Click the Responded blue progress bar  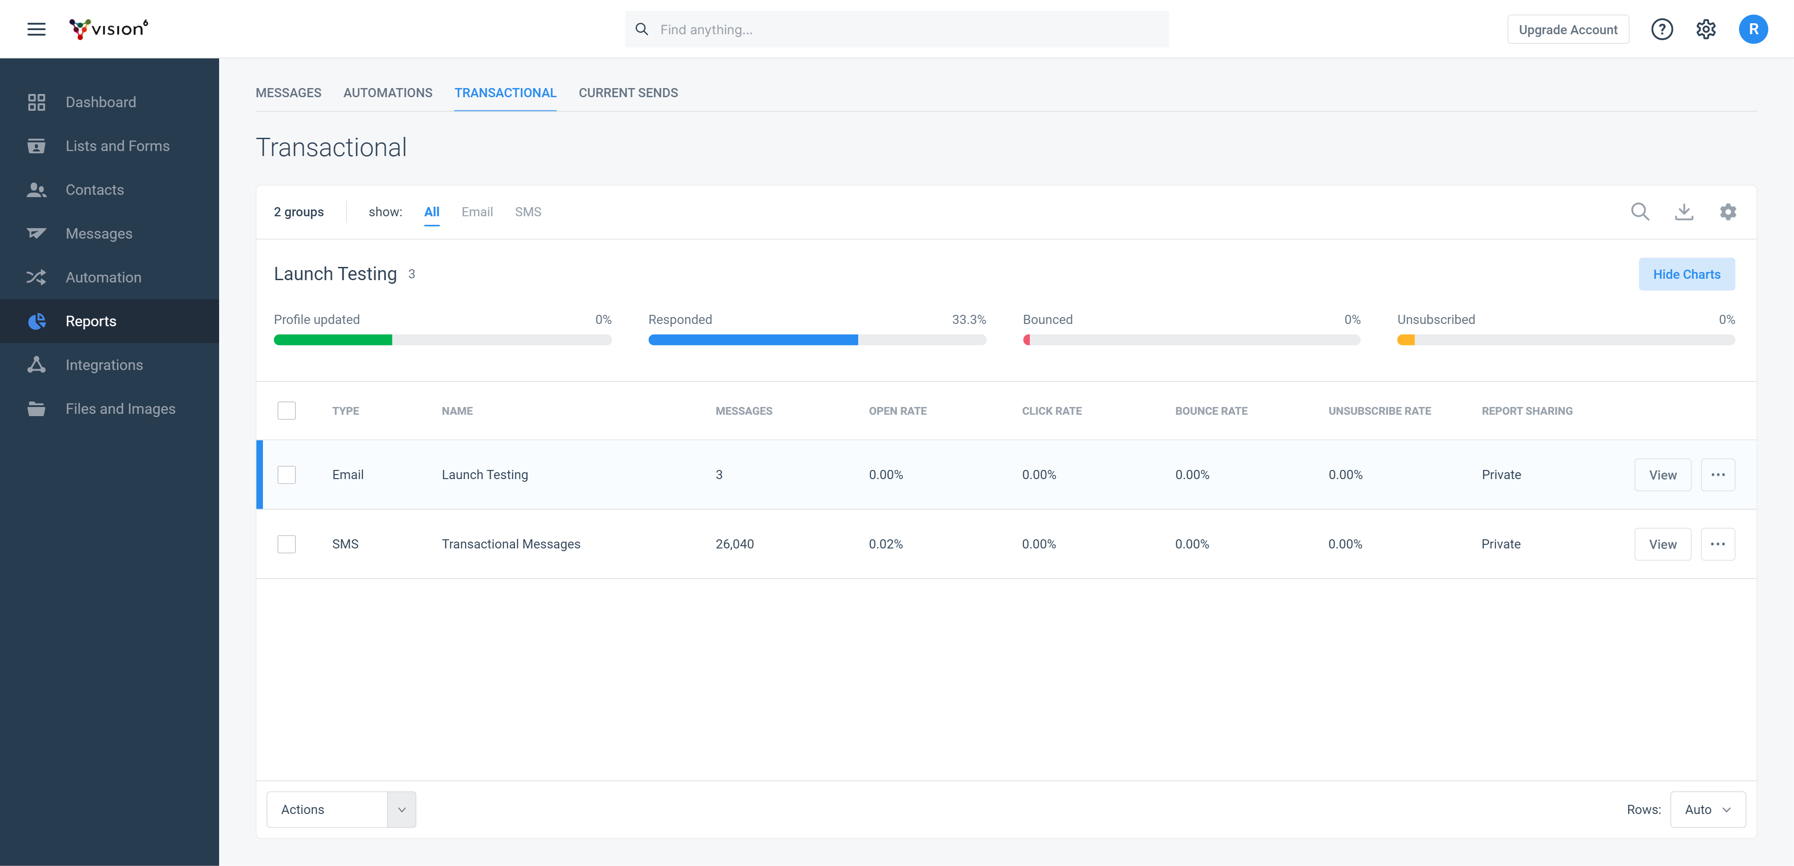click(817, 340)
